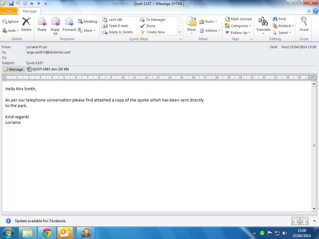
Task: Go to Next Item with down arrow
Action: (38, 3)
